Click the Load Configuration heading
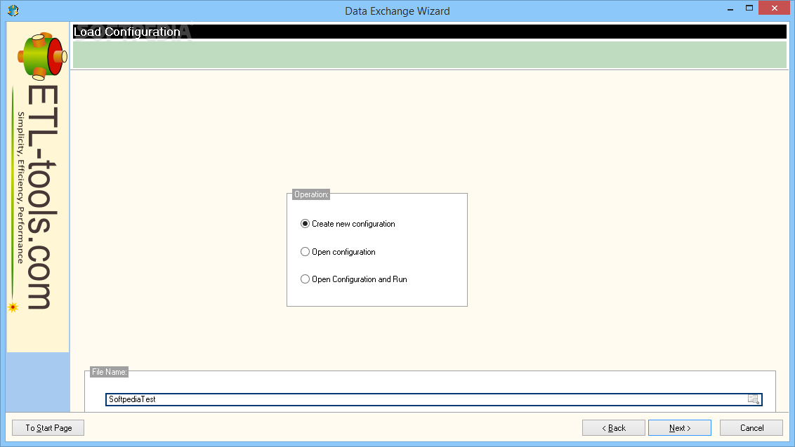Viewport: 795px width, 447px height. 126,32
